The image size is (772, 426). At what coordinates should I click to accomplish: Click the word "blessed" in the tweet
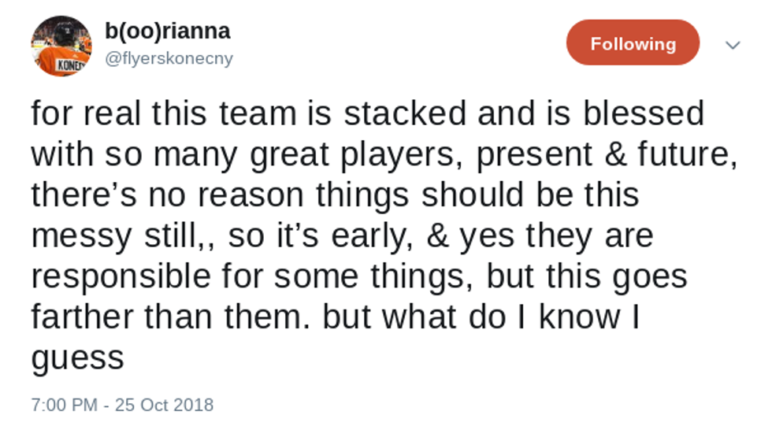point(644,113)
